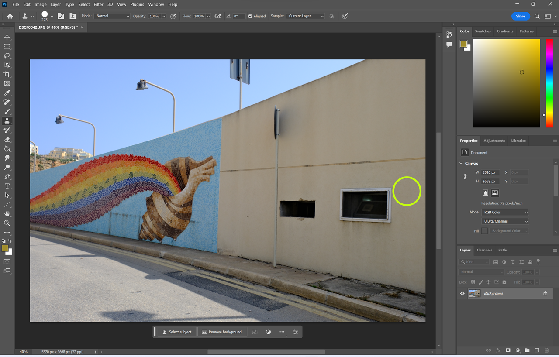Switch to the Channels tab
This screenshot has width=559, height=357.
(x=484, y=250)
